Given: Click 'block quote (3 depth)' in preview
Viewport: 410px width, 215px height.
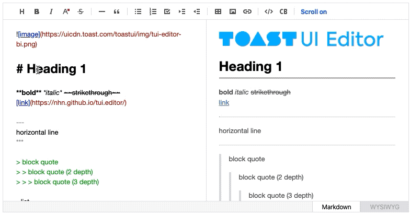Looking at the screenshot, I should pos(281,195).
